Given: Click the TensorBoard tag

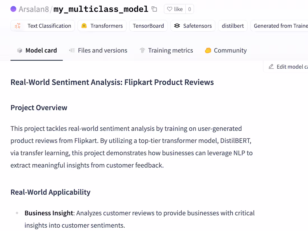Looking at the screenshot, I should coord(148,26).
